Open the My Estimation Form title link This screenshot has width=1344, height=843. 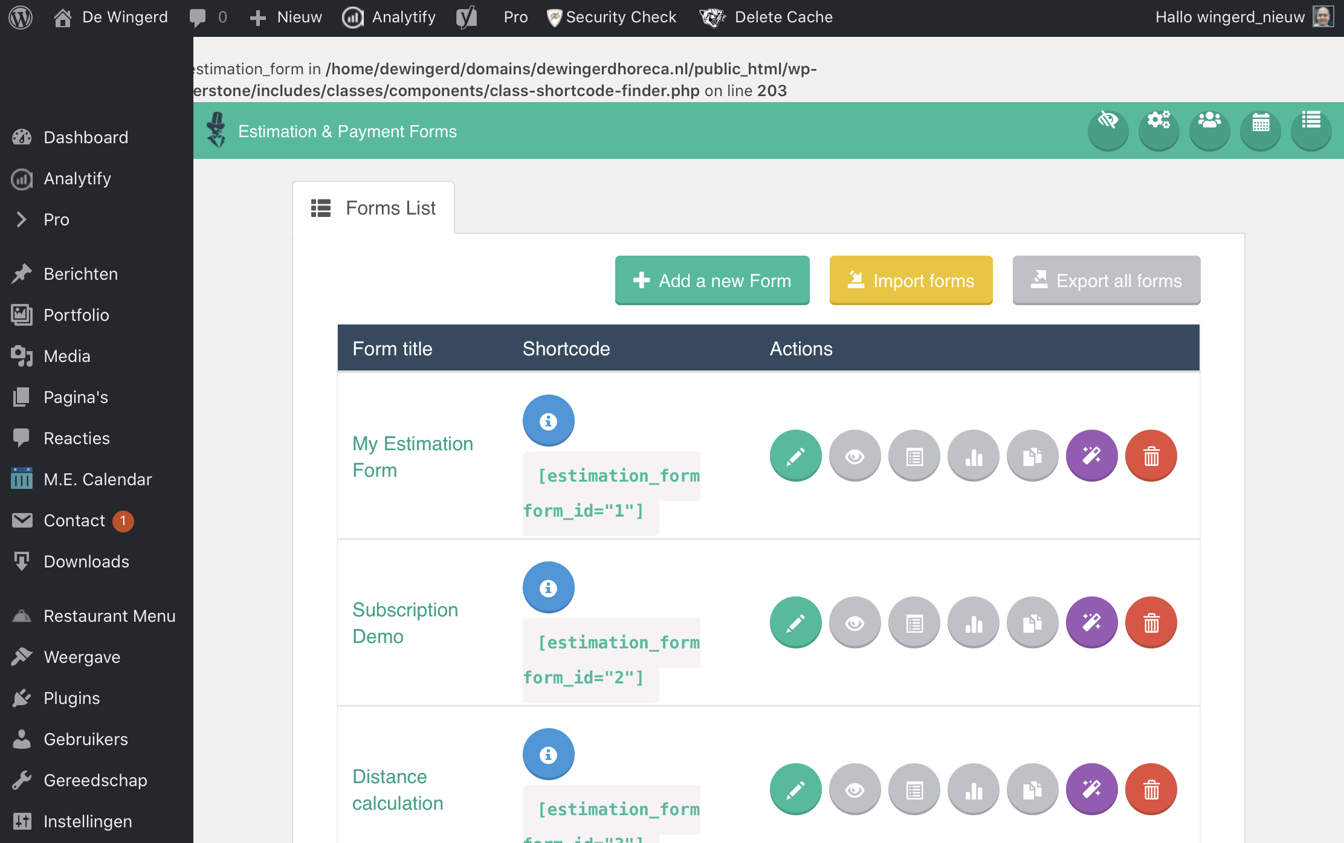(x=413, y=457)
